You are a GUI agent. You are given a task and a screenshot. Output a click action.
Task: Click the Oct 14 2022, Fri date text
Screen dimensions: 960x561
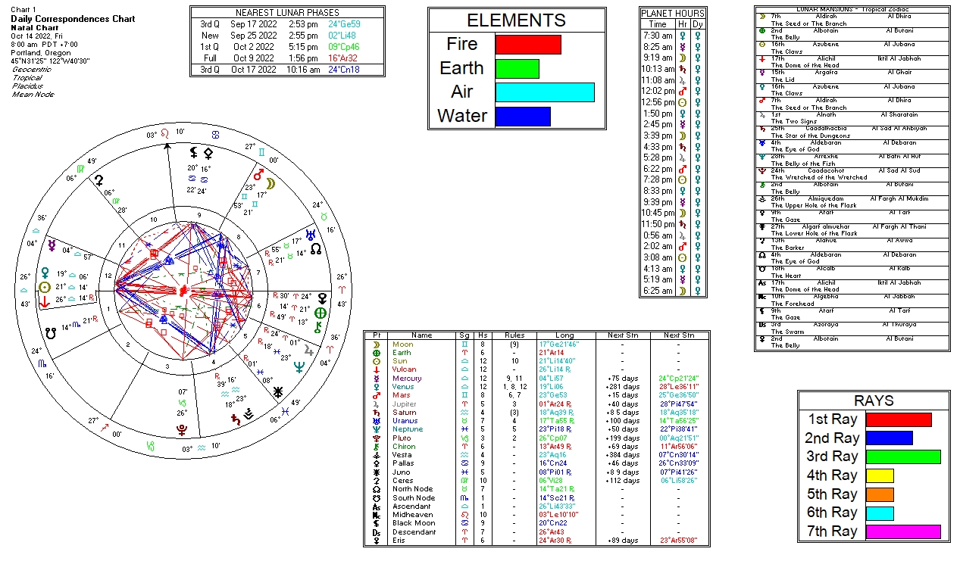[x=38, y=35]
